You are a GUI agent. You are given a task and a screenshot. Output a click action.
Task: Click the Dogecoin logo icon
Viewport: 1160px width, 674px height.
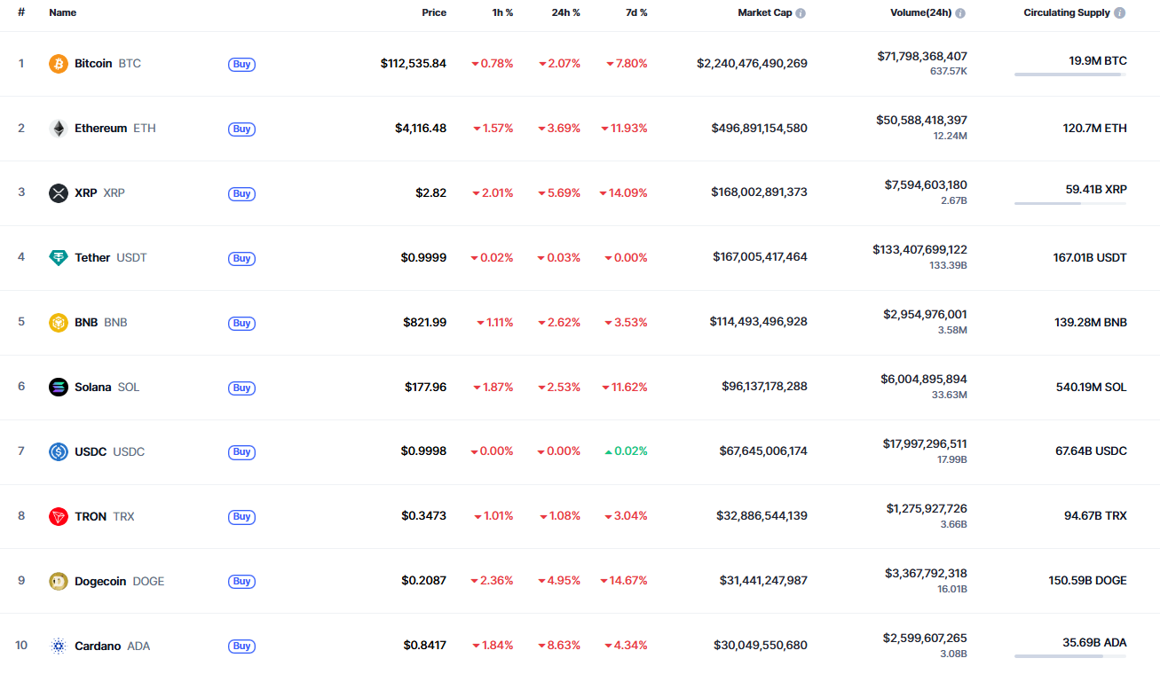coord(59,582)
